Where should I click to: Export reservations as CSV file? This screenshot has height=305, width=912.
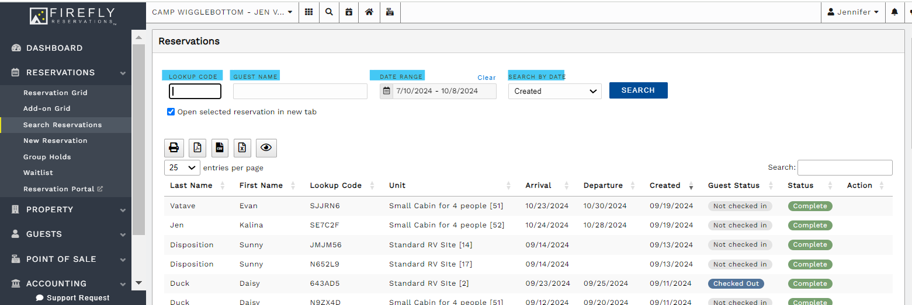click(220, 148)
